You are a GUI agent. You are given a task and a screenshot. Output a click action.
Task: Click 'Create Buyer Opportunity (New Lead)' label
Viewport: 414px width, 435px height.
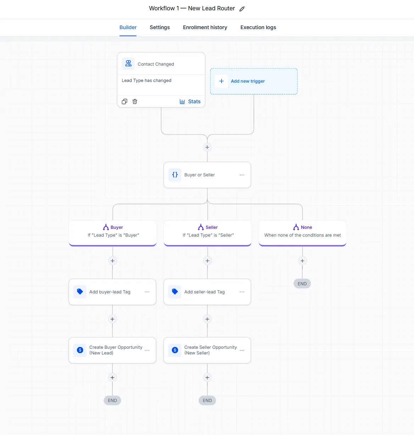pos(116,350)
